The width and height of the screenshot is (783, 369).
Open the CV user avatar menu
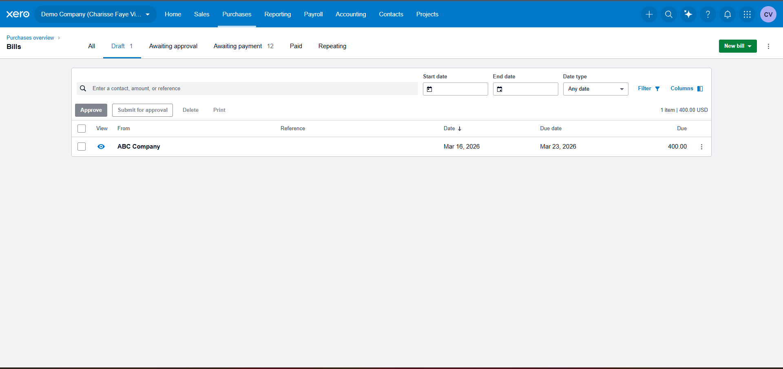pyautogui.click(x=768, y=14)
